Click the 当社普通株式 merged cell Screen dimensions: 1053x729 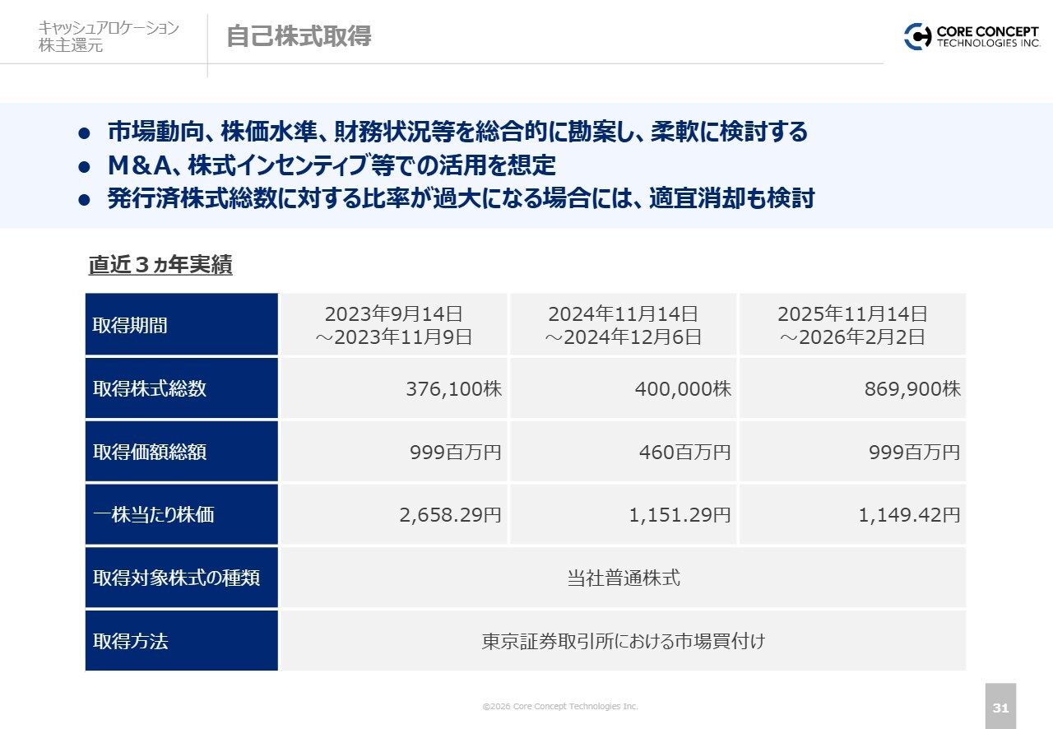pos(624,578)
